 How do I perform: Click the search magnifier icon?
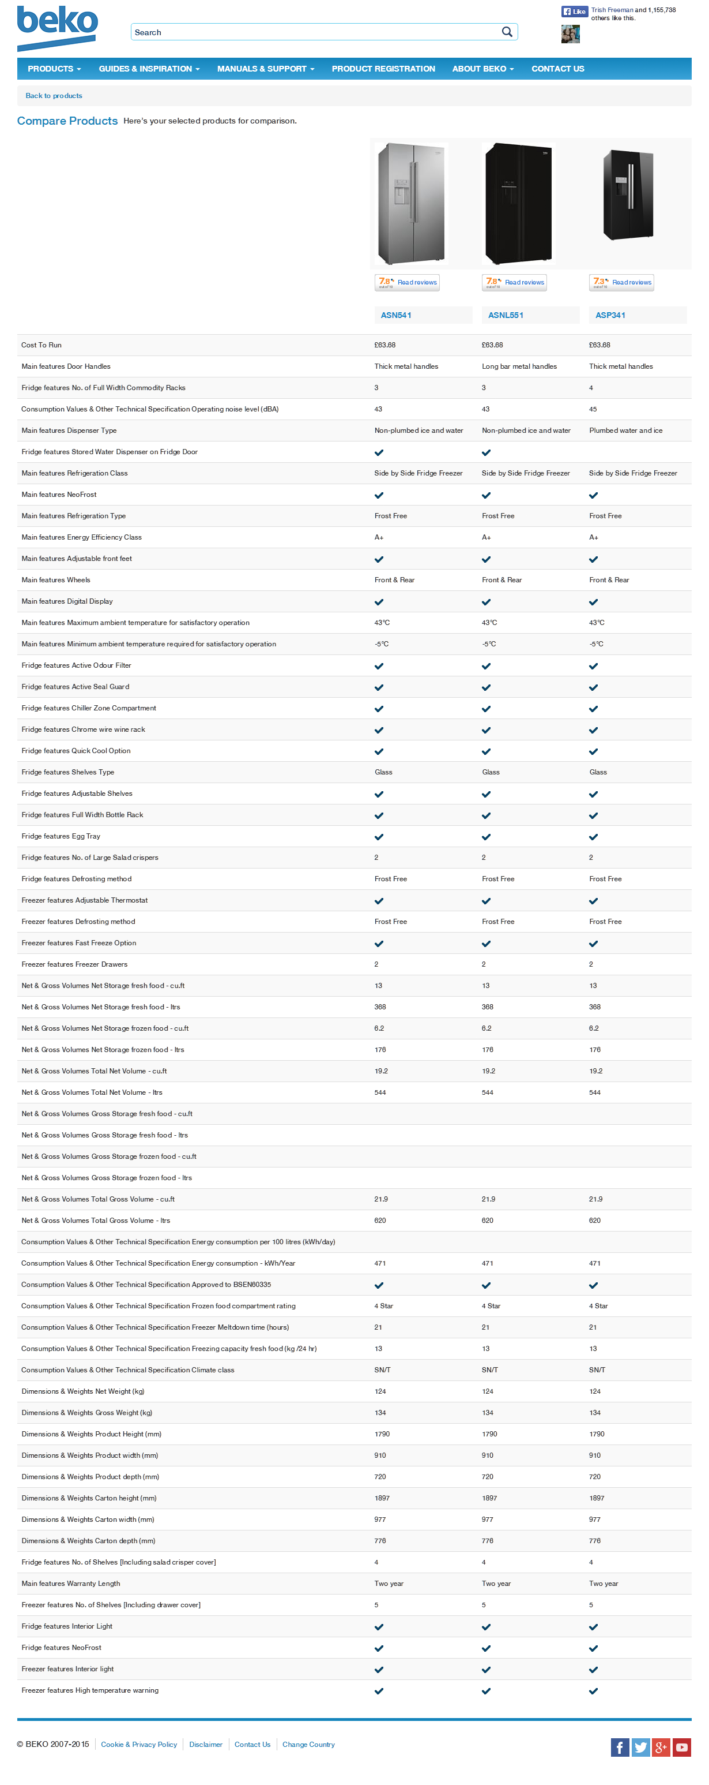[507, 32]
